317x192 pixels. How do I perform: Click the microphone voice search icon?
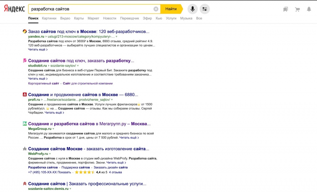click(x=193, y=9)
